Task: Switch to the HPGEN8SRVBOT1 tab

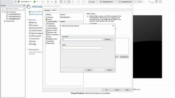Action: 107,2
